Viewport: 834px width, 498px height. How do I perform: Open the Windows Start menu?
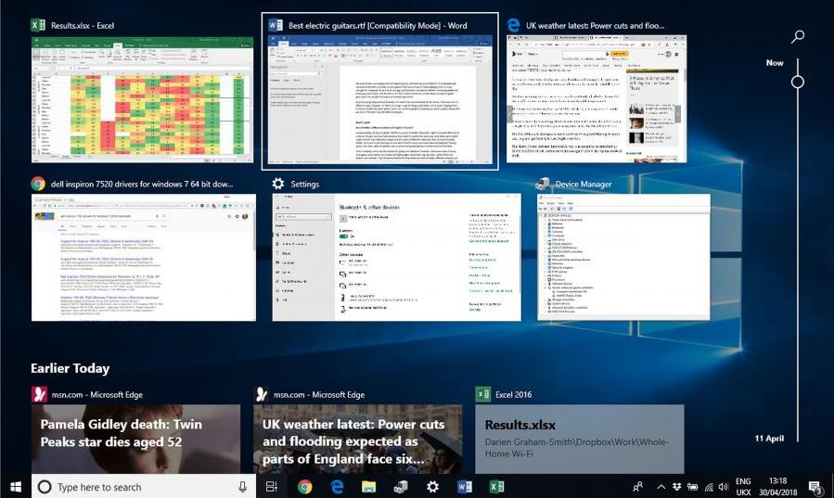click(16, 487)
